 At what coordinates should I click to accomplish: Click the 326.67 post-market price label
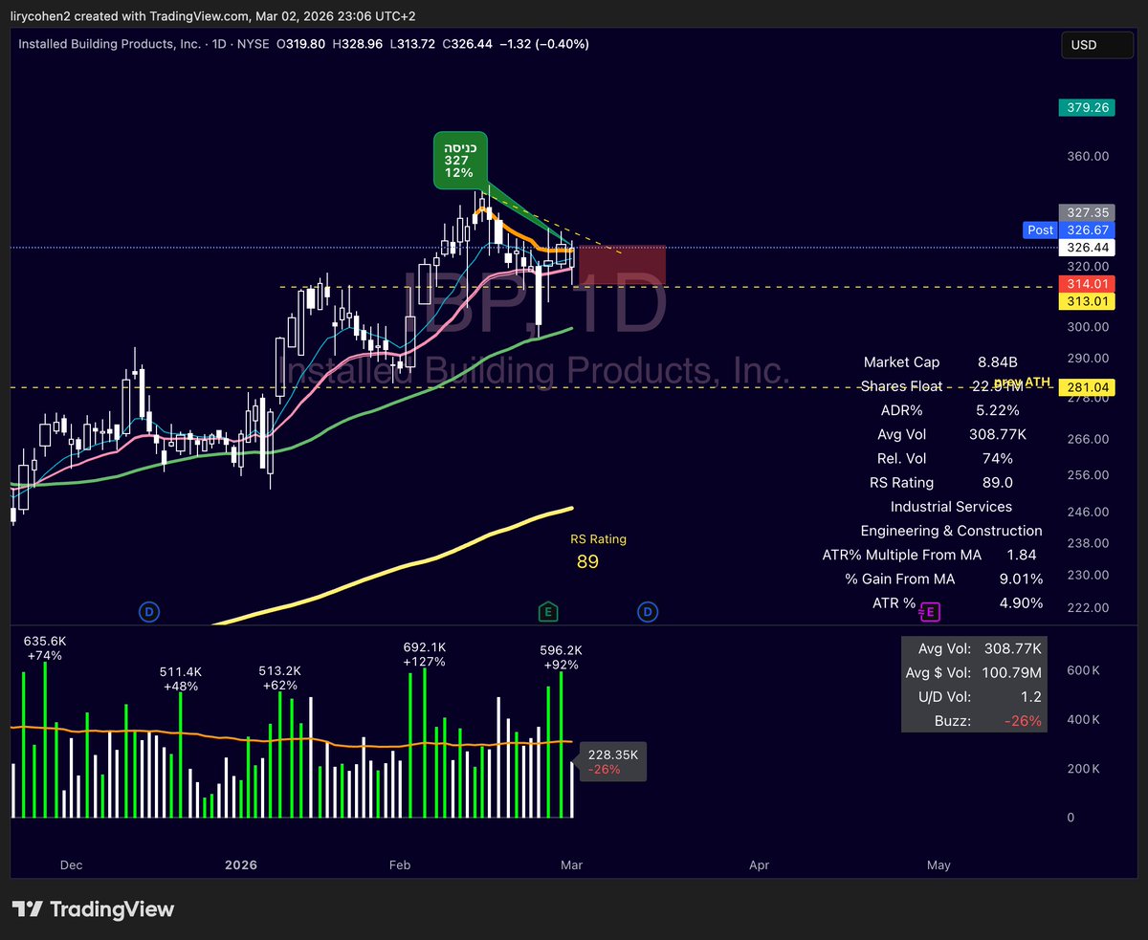pos(1087,230)
